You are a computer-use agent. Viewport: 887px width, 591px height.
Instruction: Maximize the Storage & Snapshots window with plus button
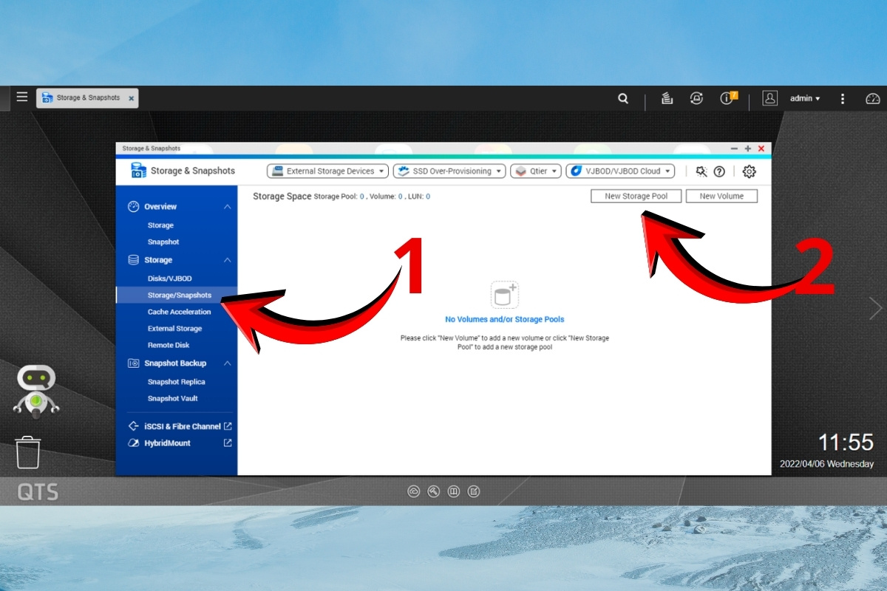(748, 148)
